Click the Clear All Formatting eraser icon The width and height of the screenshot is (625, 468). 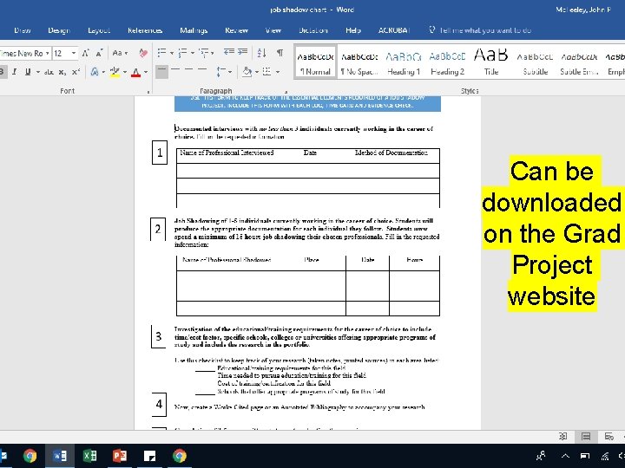(143, 53)
